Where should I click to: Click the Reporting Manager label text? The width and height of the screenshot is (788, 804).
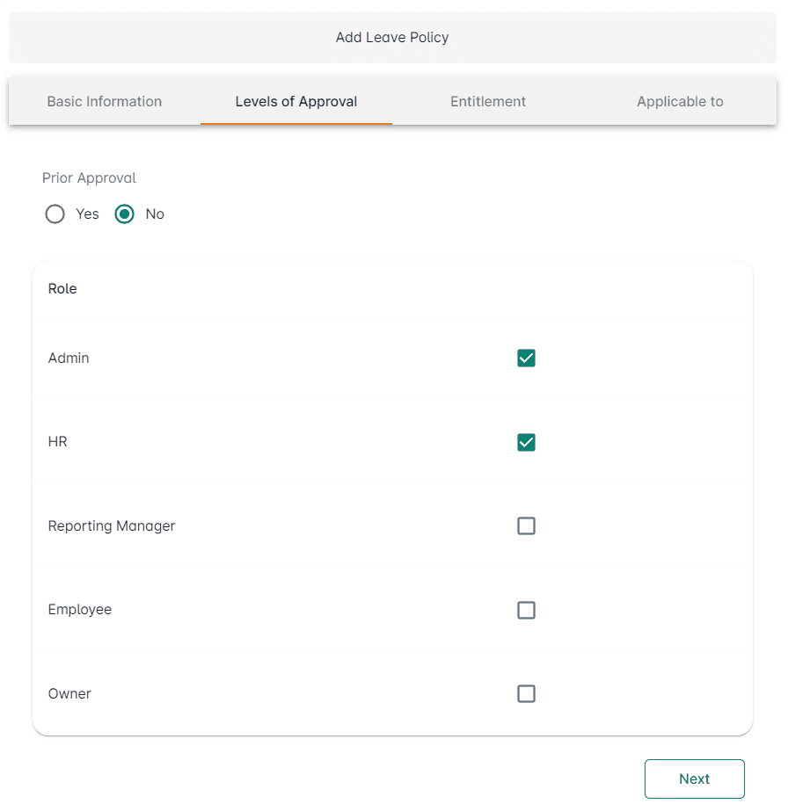(112, 525)
